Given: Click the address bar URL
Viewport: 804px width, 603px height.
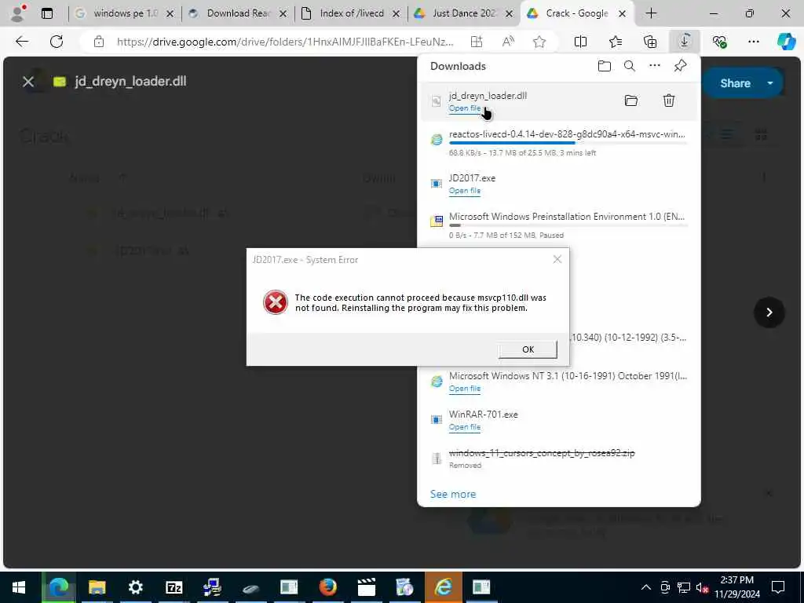Looking at the screenshot, I should tap(285, 42).
